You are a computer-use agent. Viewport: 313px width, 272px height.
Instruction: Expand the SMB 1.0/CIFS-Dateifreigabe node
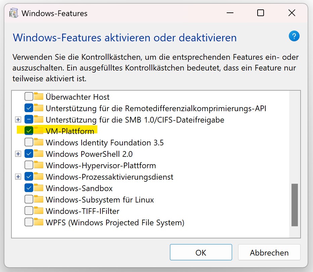(x=18, y=120)
